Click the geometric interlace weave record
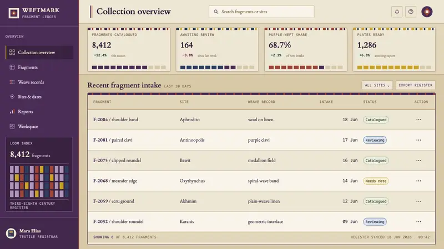 tap(265, 222)
